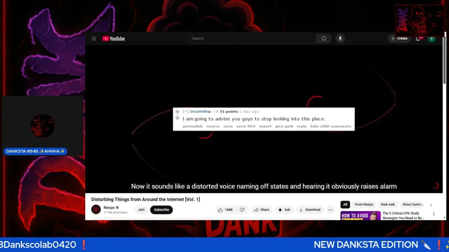Show more filter chips with right arrow

point(431,205)
